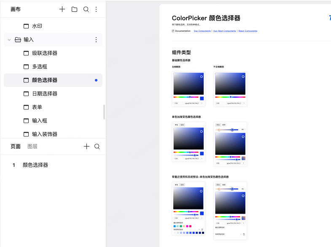Click blue swatch in first basic picker
Screen dimensions: 331x247
(x=202, y=98)
